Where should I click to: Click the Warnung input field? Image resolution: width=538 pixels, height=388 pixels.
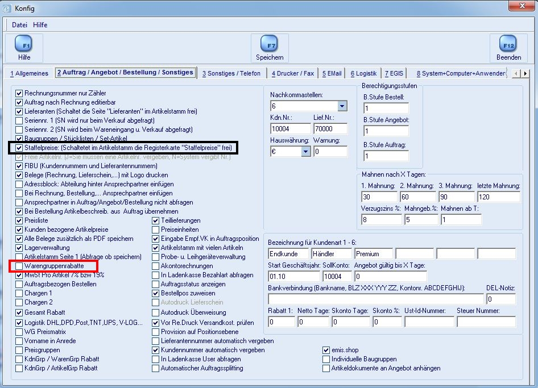tap(330, 152)
